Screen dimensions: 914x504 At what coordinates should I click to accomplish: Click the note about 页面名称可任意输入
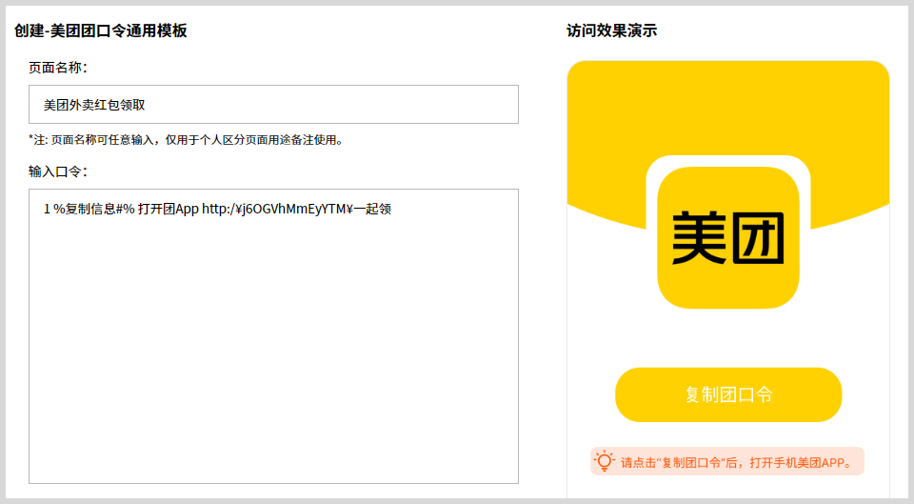(186, 140)
